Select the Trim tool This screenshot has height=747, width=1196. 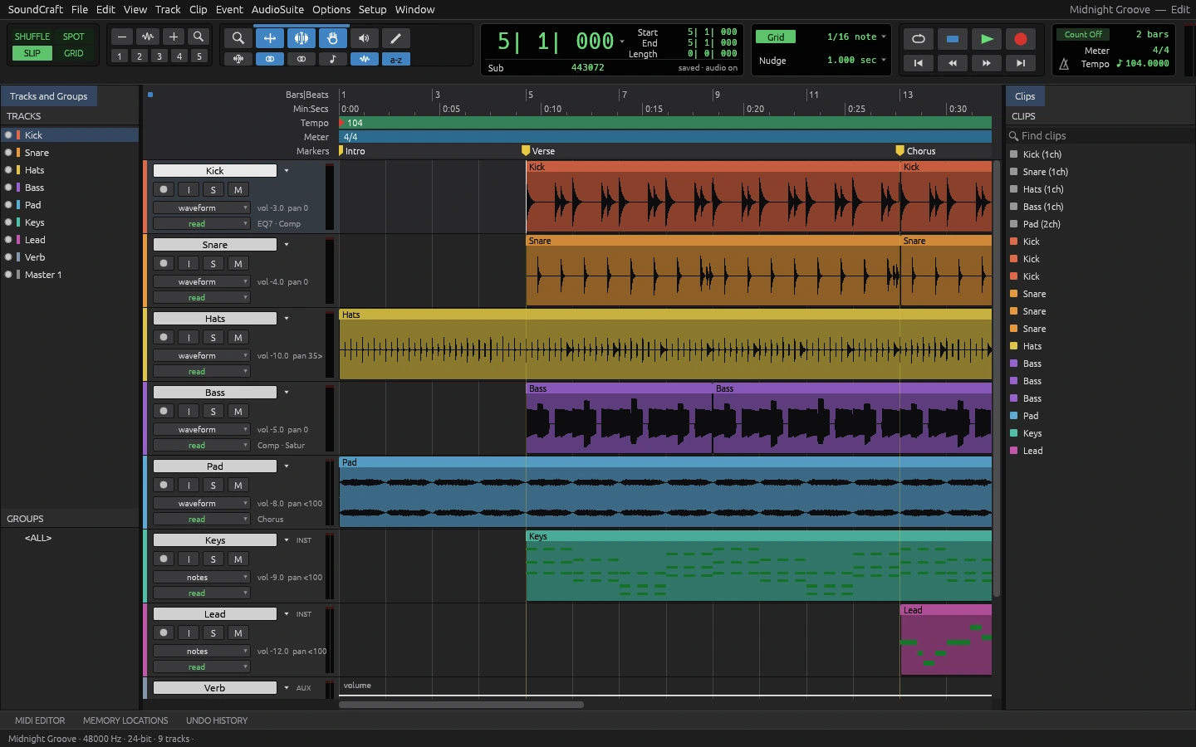[x=270, y=38]
